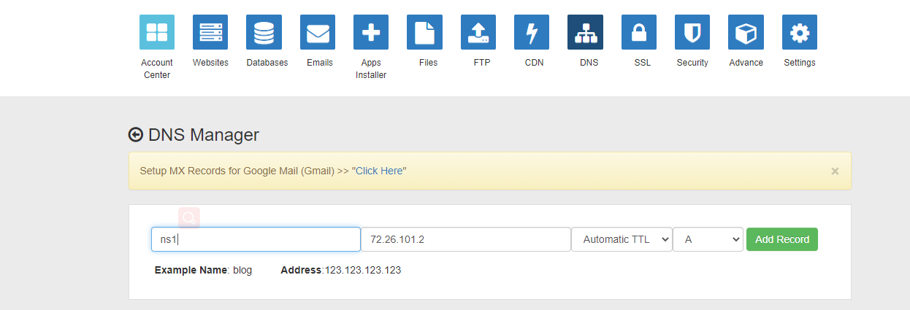
Task: Click the back arrow beside DNS Manager
Action: [136, 135]
